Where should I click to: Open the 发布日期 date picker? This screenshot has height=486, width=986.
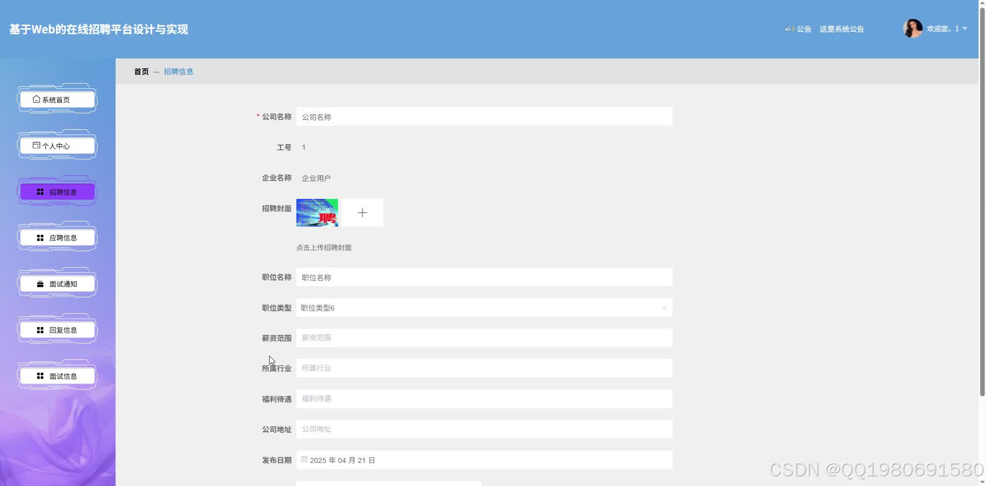(483, 460)
